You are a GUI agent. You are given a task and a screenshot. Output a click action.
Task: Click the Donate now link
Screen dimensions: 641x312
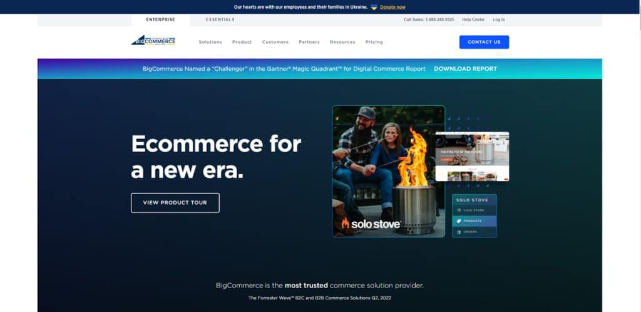pos(393,7)
